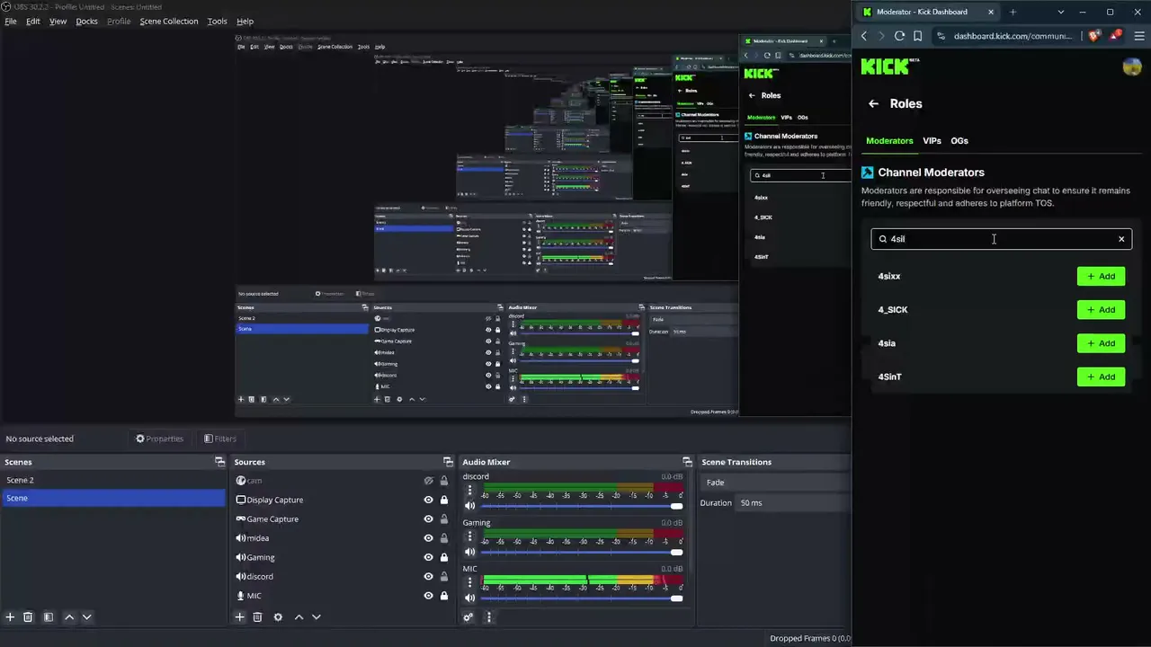Click the Kick logo link
1151x647 pixels.
[890, 67]
